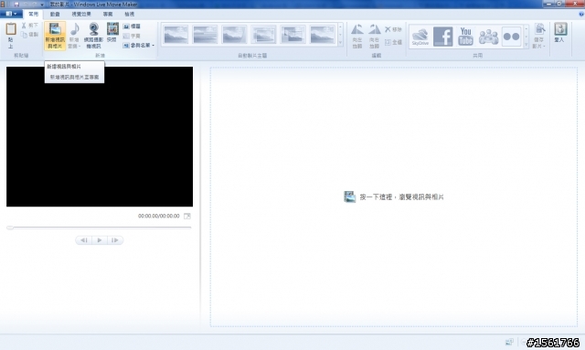Click the Rotate right icon

pyautogui.click(x=374, y=29)
